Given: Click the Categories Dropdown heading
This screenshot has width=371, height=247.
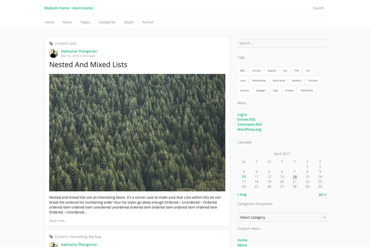Looking at the screenshot, I should (255, 204).
